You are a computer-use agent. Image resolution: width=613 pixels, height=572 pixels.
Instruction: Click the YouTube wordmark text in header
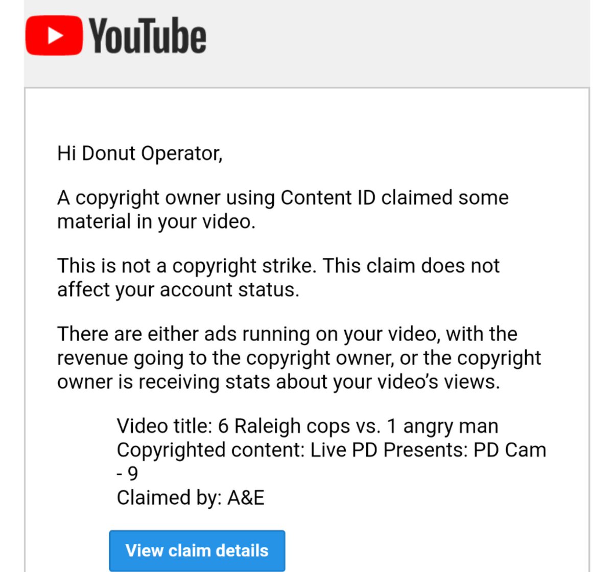(x=148, y=35)
